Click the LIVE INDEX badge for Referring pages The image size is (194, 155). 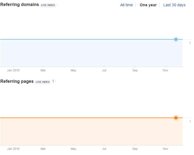click(x=43, y=82)
